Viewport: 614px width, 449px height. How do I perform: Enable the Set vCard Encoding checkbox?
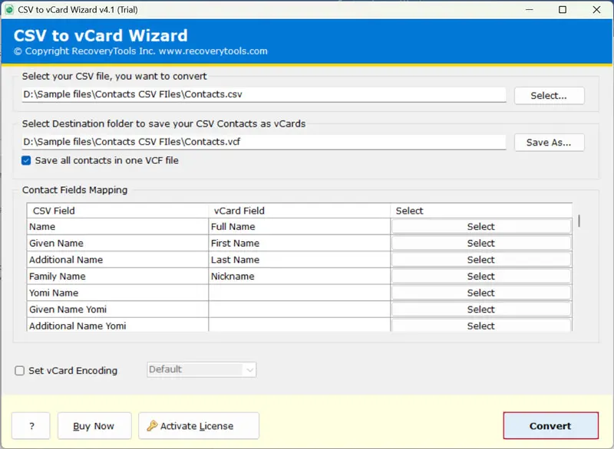click(x=20, y=371)
